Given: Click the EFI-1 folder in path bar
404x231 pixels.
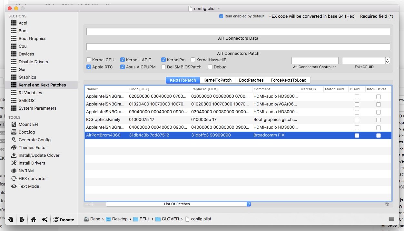Looking at the screenshot, I should coord(142,219).
